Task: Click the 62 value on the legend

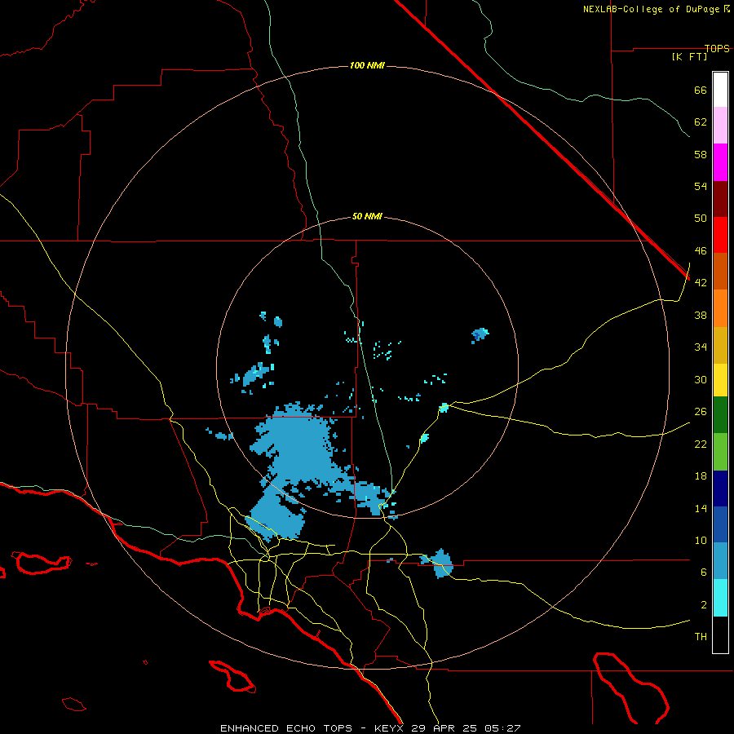Action: pyautogui.click(x=701, y=122)
